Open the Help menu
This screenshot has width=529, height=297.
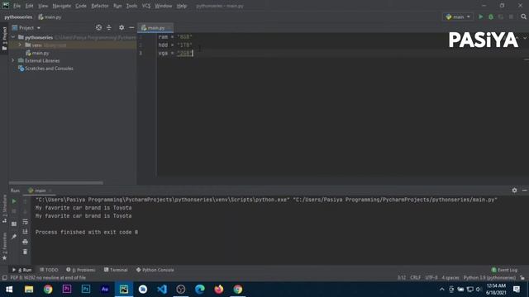click(x=182, y=6)
